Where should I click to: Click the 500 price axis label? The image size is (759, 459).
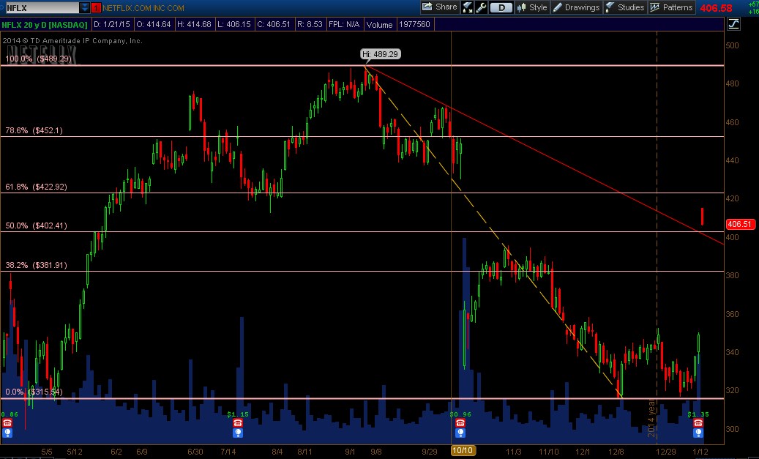click(733, 45)
